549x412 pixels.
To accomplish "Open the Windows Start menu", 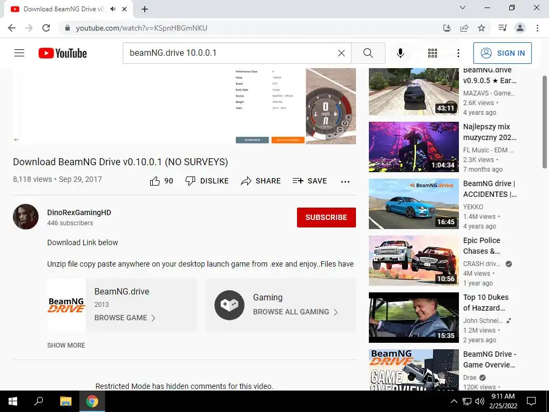I will point(13,401).
